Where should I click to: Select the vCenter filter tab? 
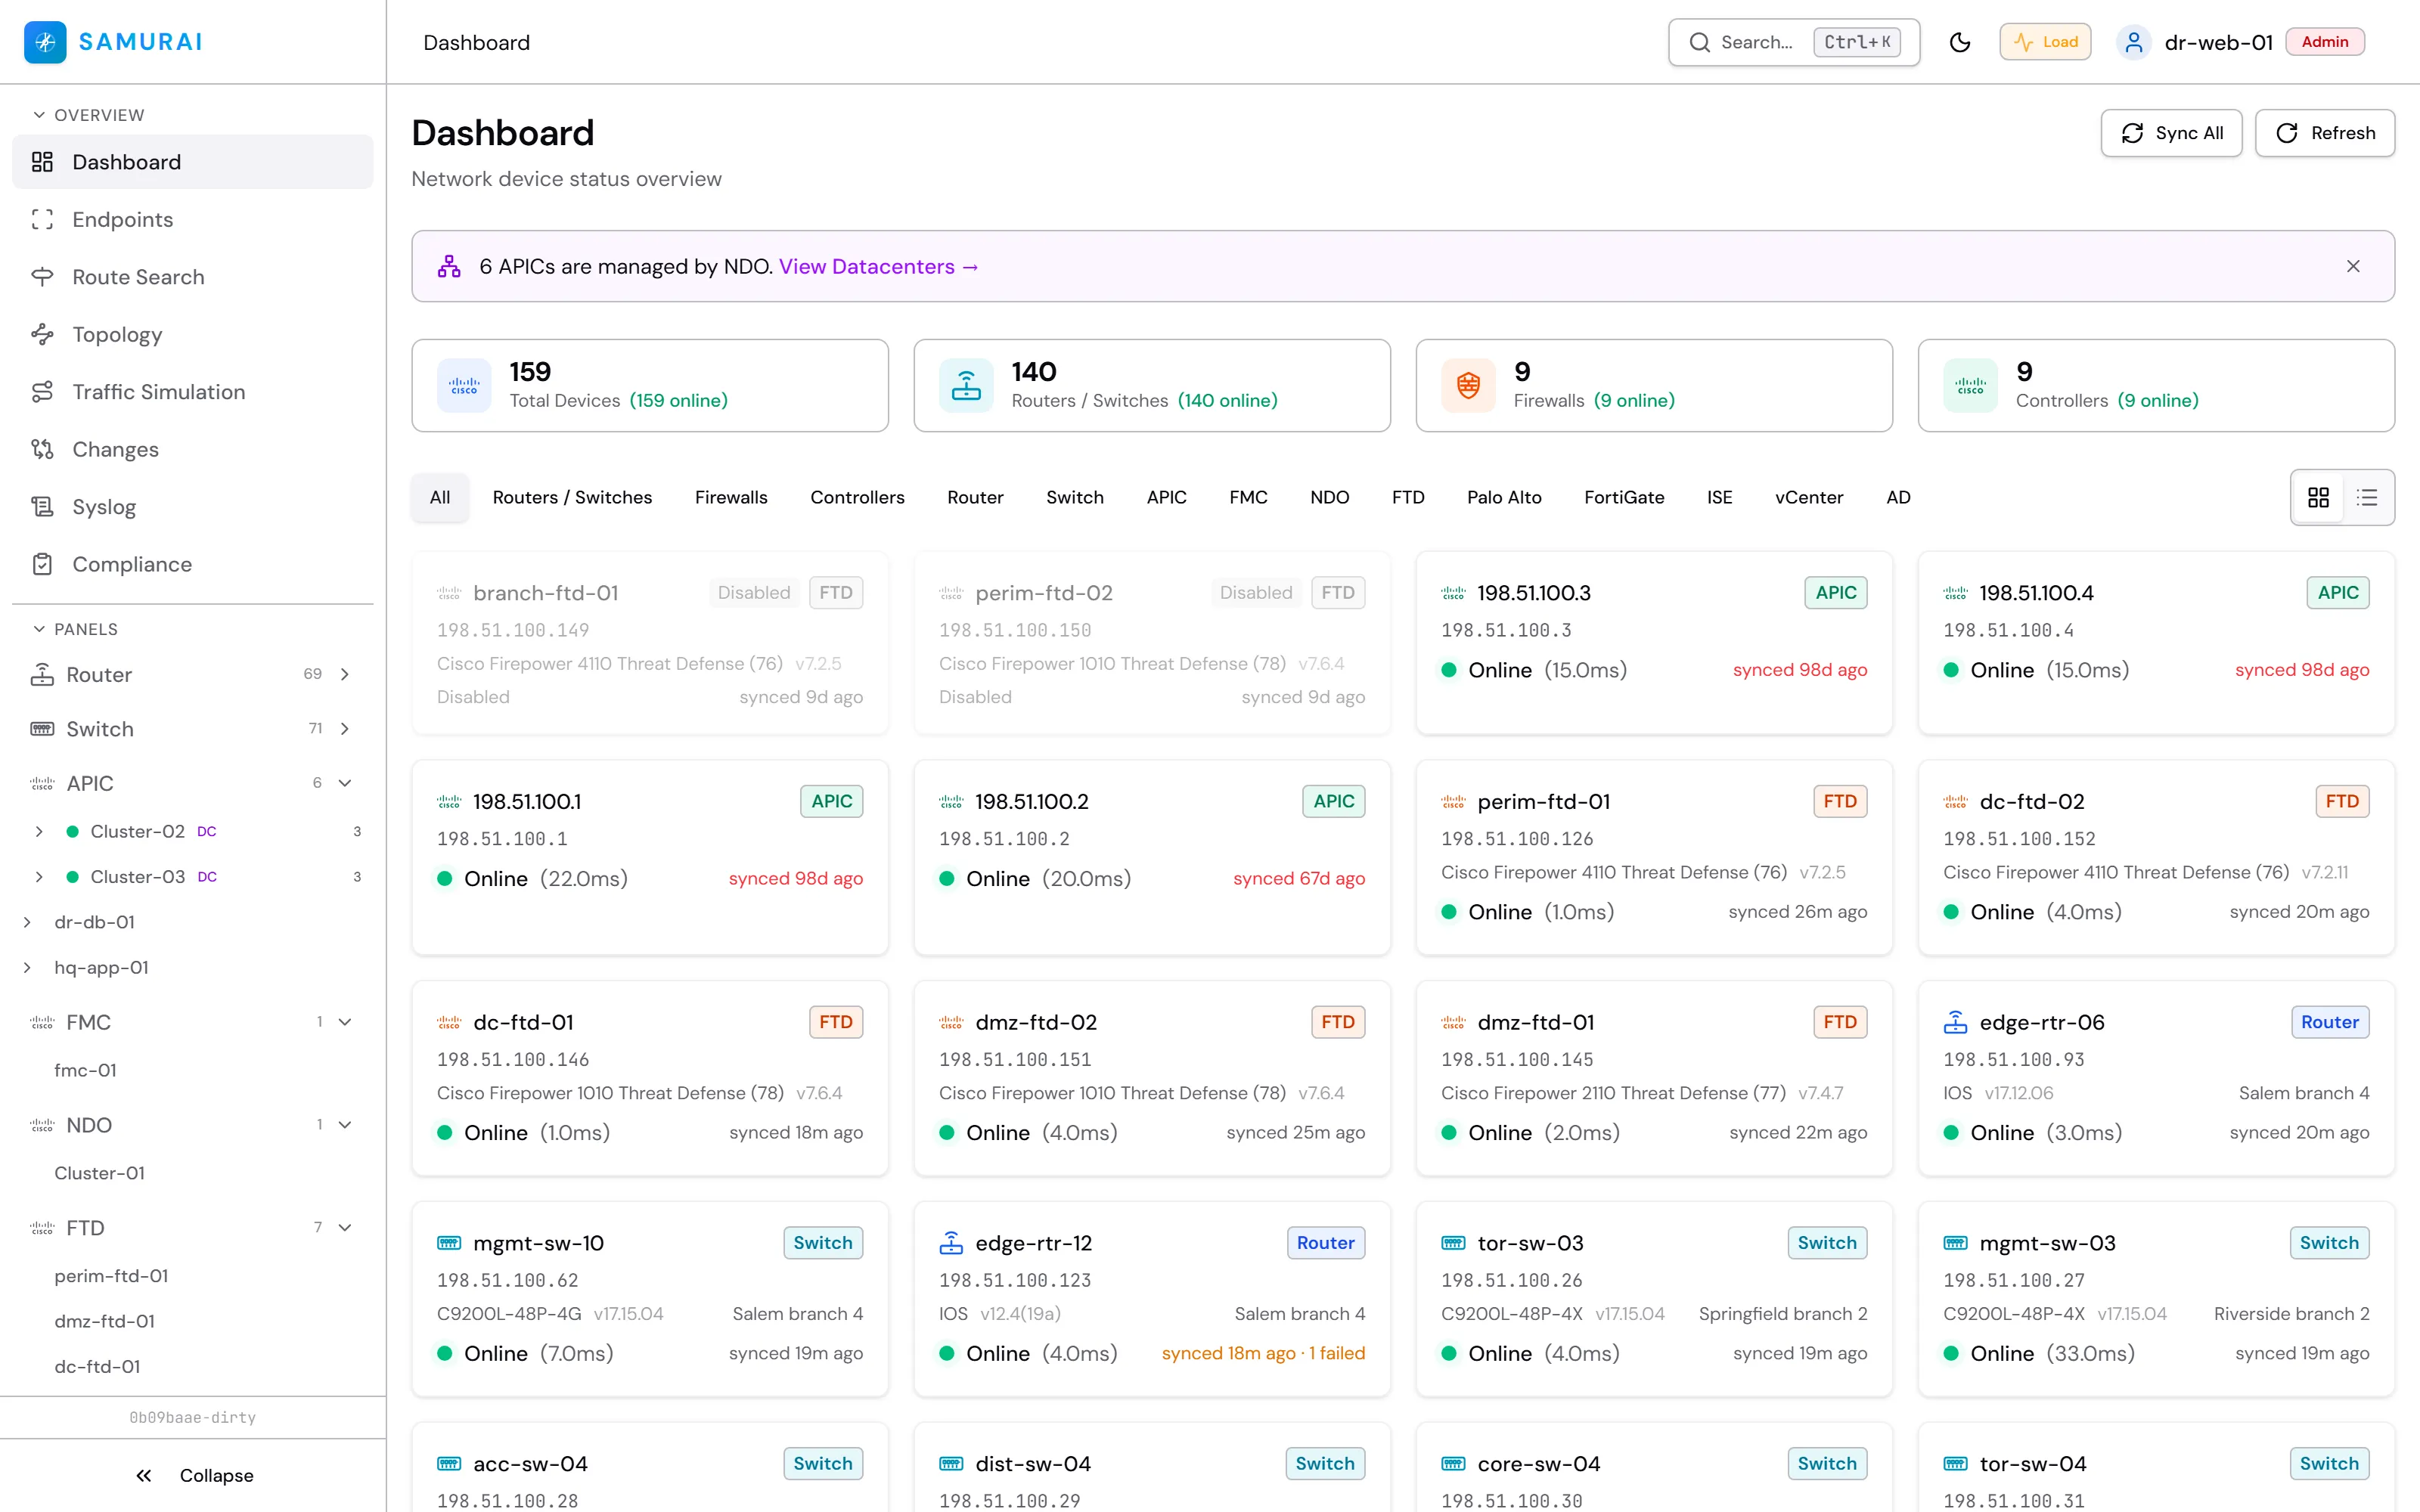point(1809,497)
